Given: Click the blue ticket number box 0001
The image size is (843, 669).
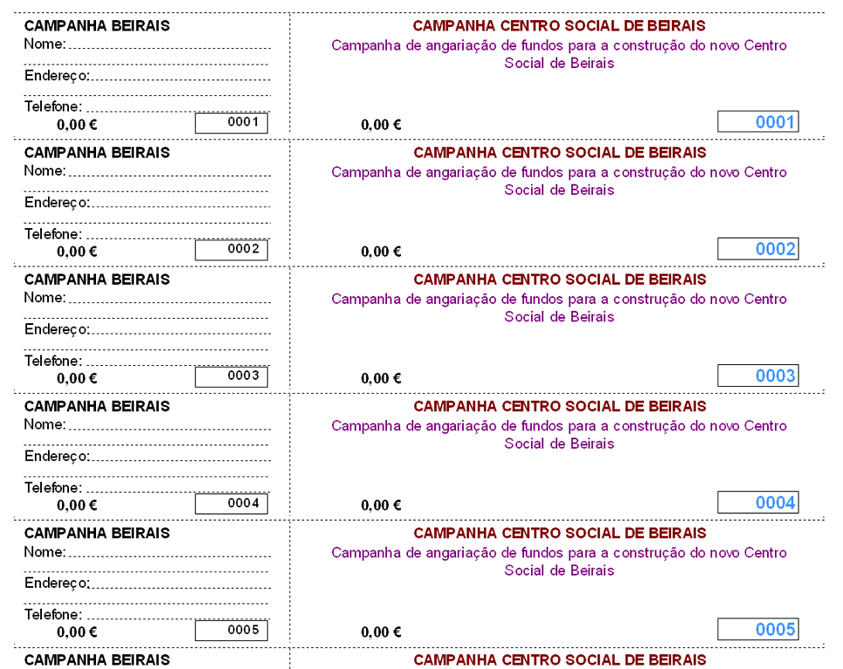Looking at the screenshot, I should click(x=758, y=122).
